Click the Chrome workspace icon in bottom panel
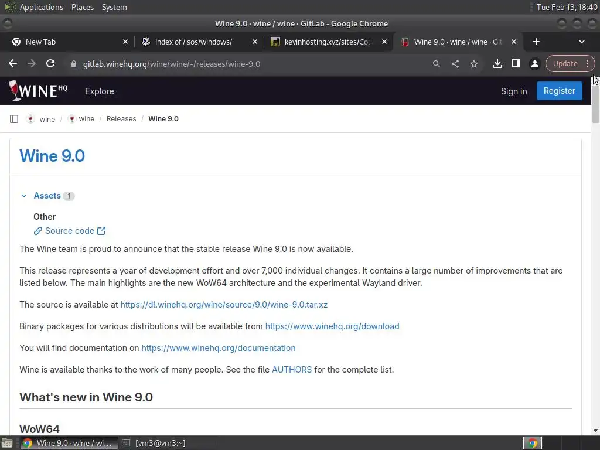The height and width of the screenshot is (450, 600). click(533, 443)
